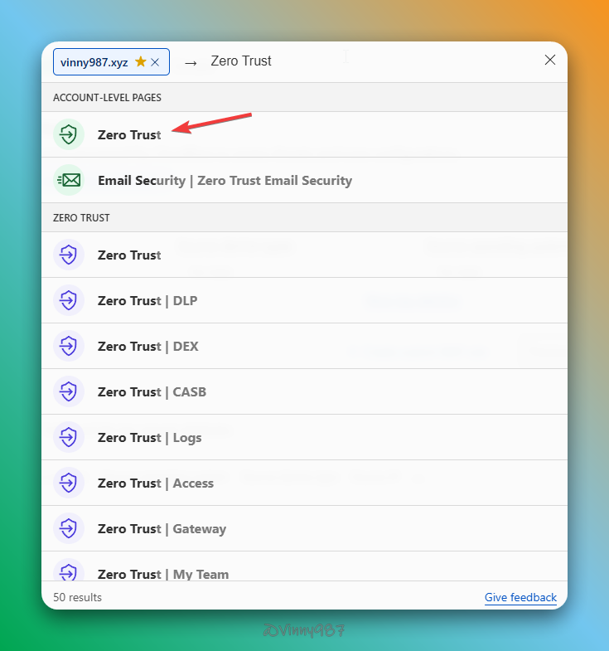Select the shield icon next to Zero Trust | Logs
Viewport: 609px width, 651px height.
[x=69, y=437]
